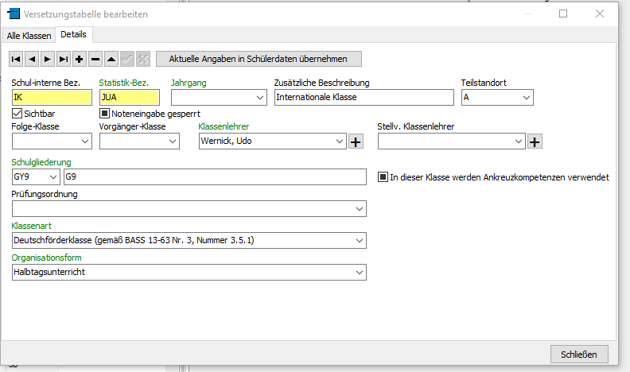Screen dimensions: 630x372
Task: Switch to Alle Klassen tab
Action: click(29, 36)
